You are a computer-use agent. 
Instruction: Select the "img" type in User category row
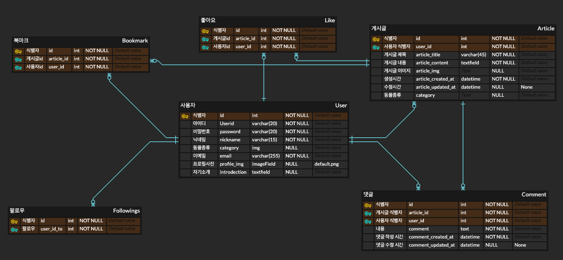click(x=256, y=148)
